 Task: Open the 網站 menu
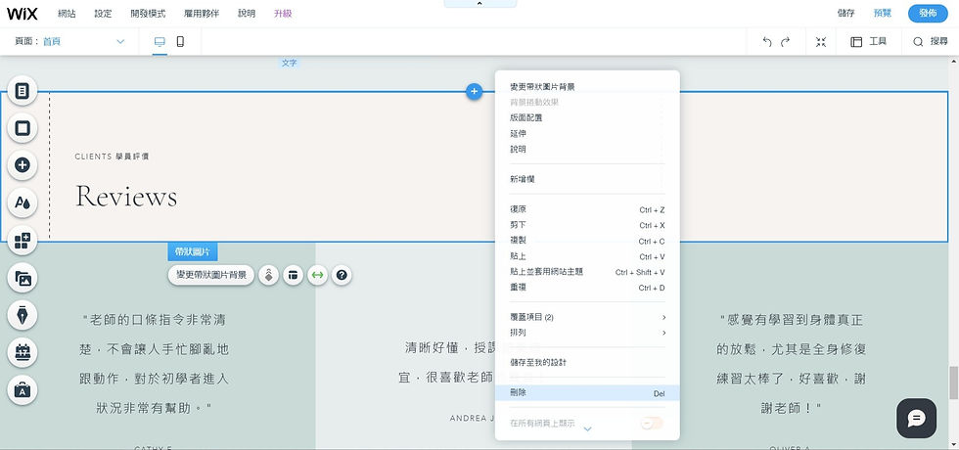67,14
